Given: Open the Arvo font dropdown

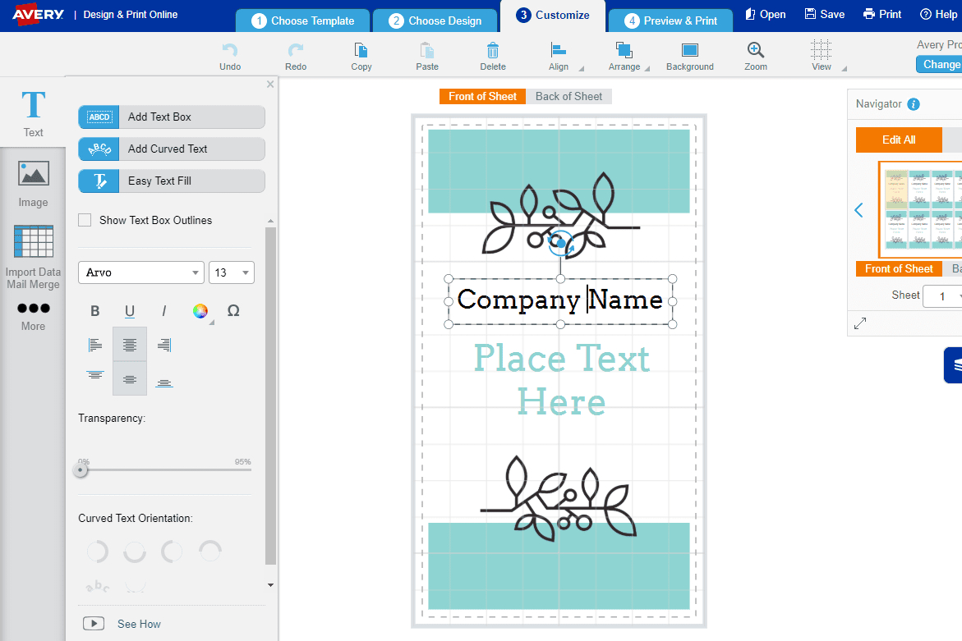Looking at the screenshot, I should click(140, 272).
